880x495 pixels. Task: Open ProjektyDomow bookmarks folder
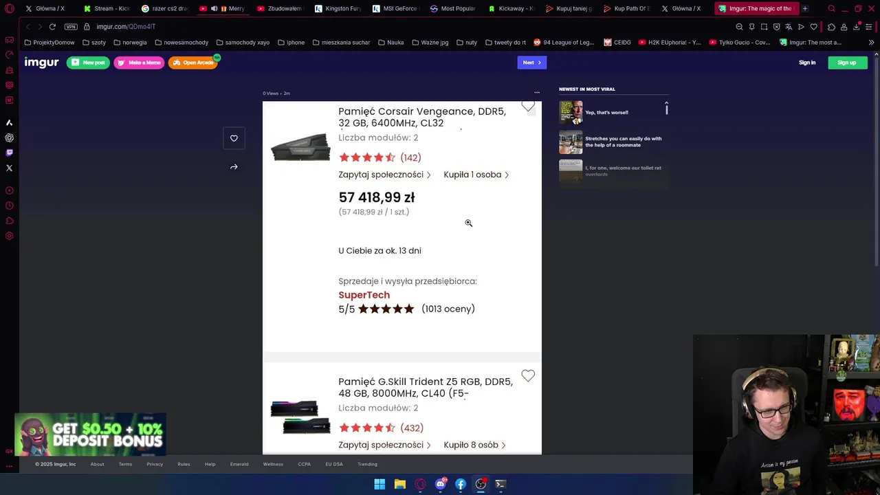point(49,42)
